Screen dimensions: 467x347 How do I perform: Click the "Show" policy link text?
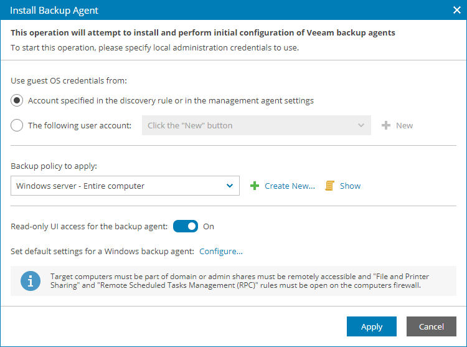[x=350, y=186]
